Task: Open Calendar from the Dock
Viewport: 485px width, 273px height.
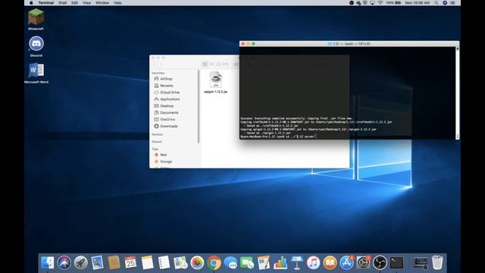Action: tap(130, 263)
